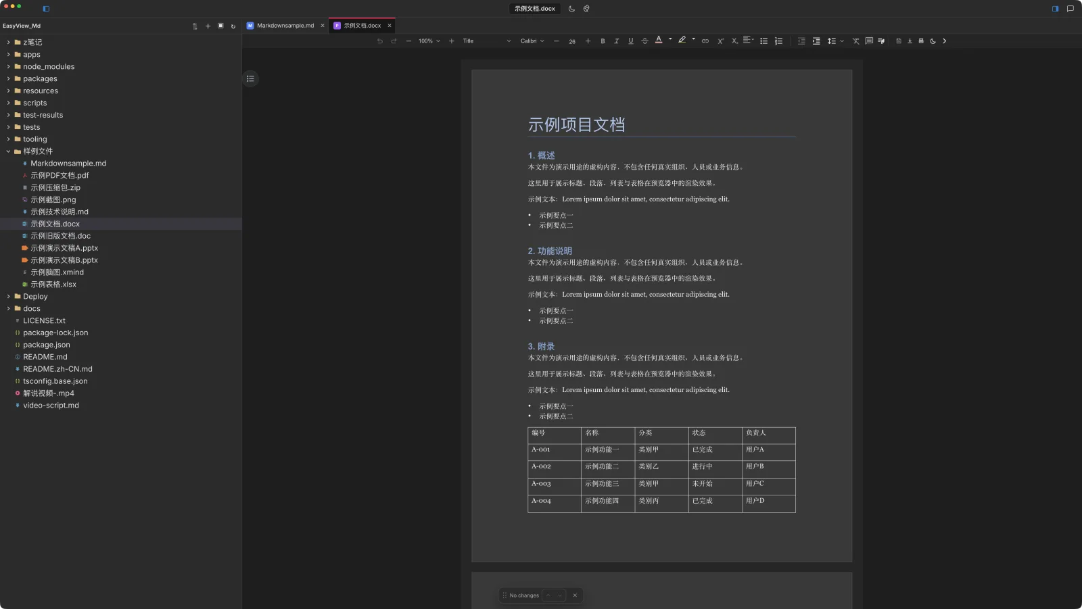Viewport: 1082px width, 609px height.
Task: Toggle underline formatting
Action: point(631,41)
